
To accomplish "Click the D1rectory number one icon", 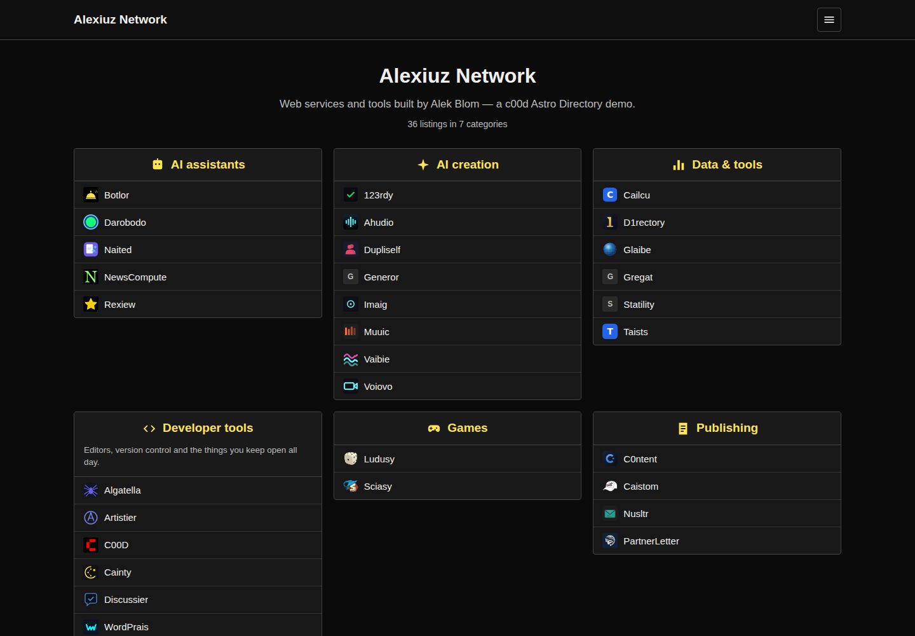I will click(x=610, y=222).
